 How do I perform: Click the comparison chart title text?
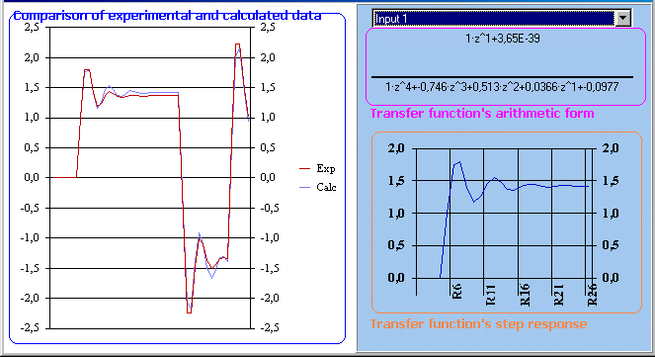[168, 16]
